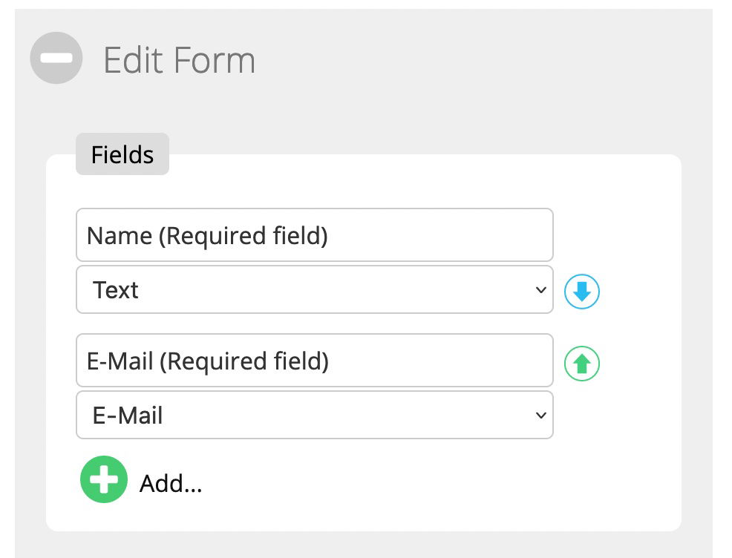This screenshot has width=732, height=558.
Task: Focus the E-Mail (Required field) input
Action: click(315, 360)
